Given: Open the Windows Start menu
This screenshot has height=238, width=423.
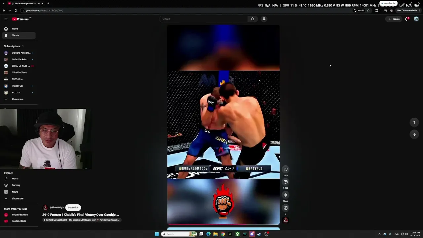Looking at the screenshot, I should (157, 234).
